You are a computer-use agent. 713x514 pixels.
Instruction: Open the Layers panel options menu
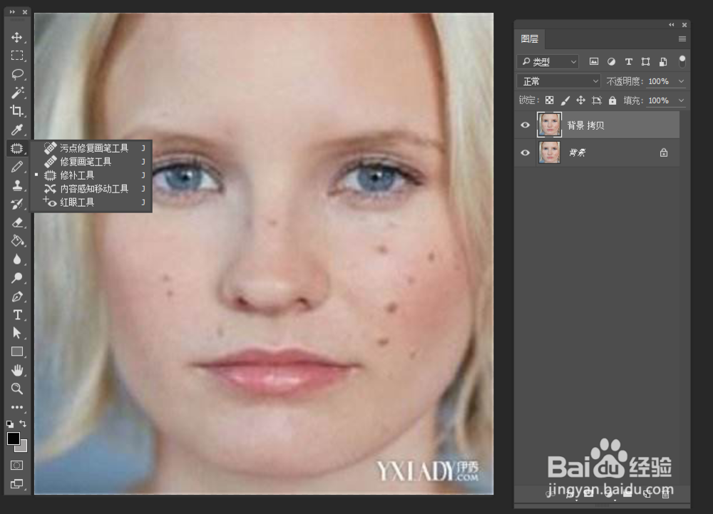tap(682, 39)
